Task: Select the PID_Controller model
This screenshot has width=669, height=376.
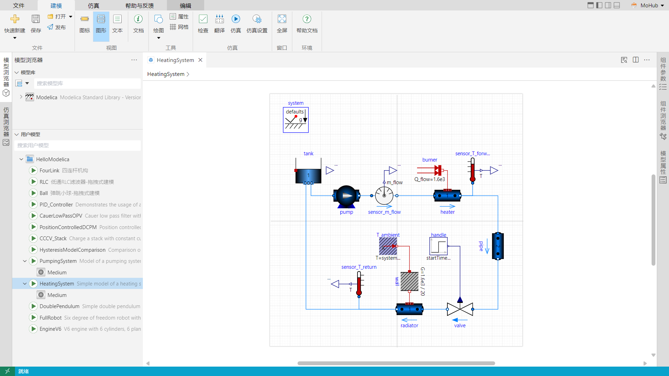Action: [77, 205]
